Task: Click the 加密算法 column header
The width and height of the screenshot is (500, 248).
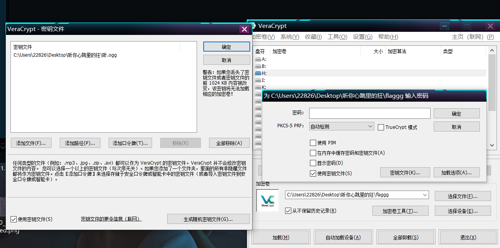Action: tap(412, 51)
